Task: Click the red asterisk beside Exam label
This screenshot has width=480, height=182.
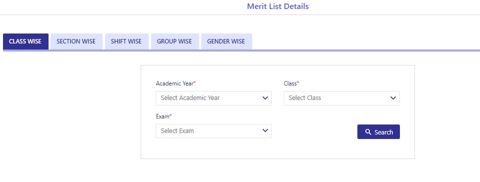Action: tap(171, 115)
